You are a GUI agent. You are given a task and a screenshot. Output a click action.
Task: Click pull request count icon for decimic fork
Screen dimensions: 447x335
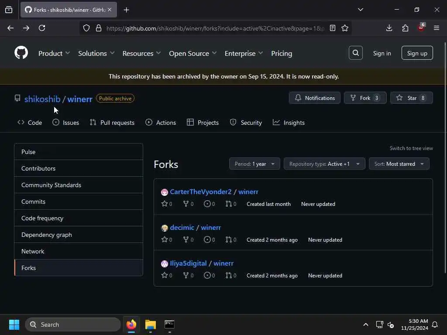pos(229,239)
